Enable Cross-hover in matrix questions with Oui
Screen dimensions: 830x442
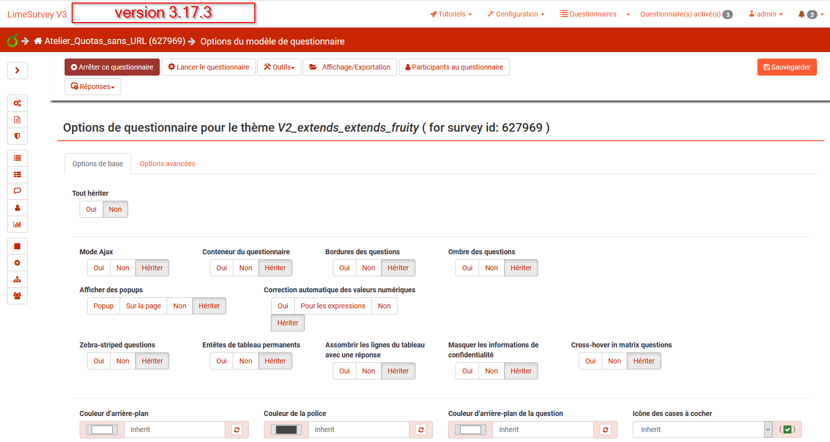pyautogui.click(x=590, y=361)
